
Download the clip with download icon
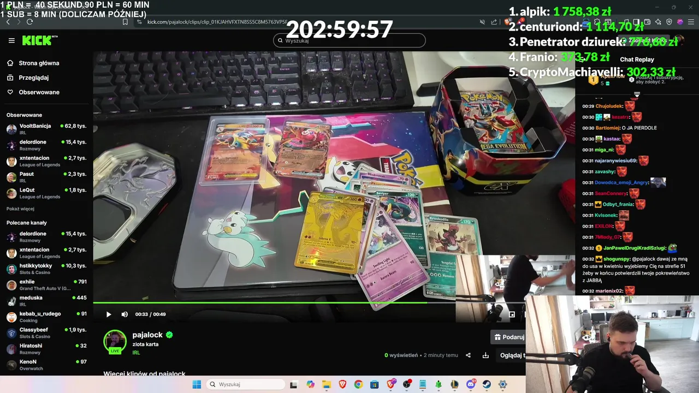coord(485,355)
